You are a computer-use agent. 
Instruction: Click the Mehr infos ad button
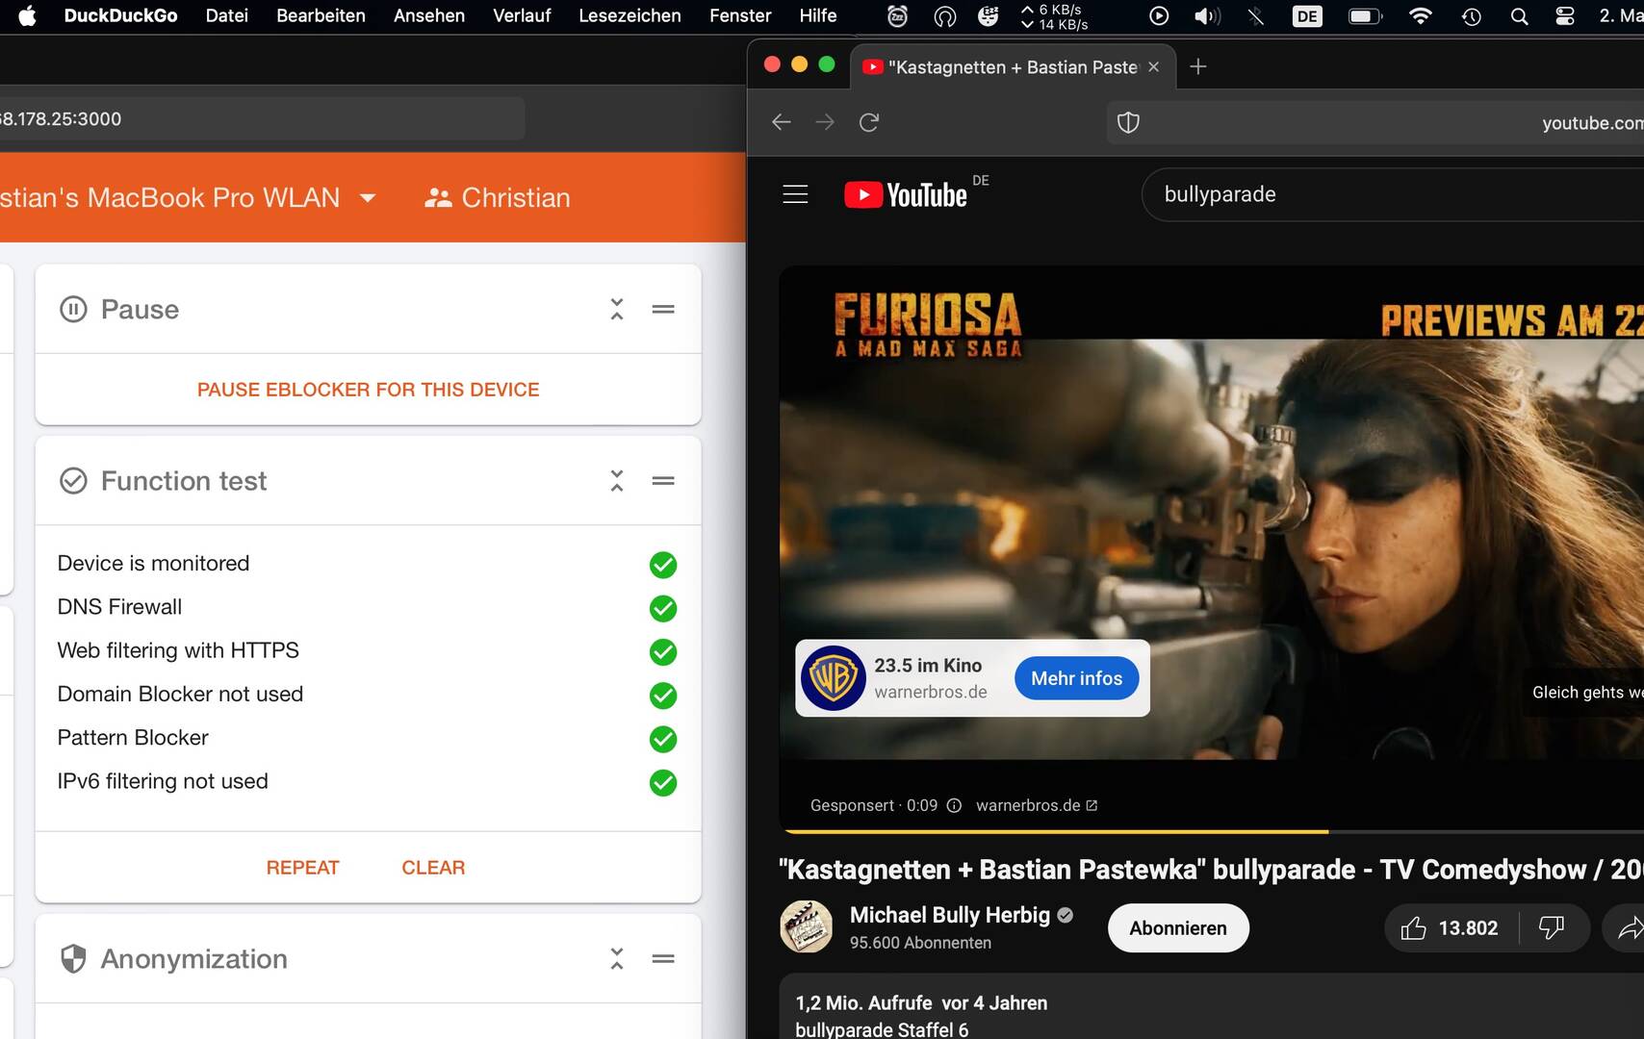(1077, 678)
